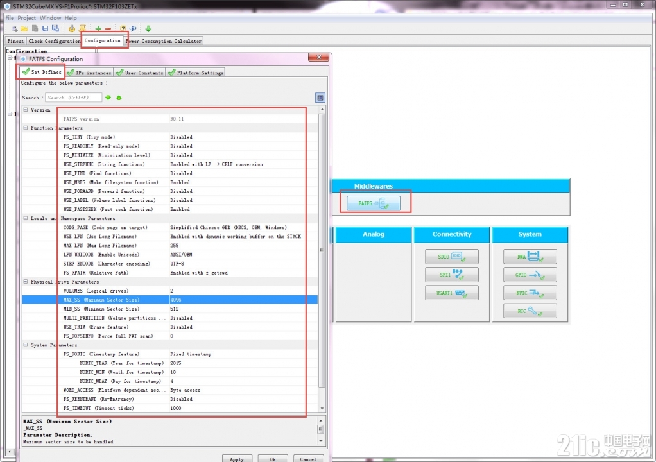
Task: Click the USE_LFN dynamic working buffer value
Action: (x=236, y=237)
